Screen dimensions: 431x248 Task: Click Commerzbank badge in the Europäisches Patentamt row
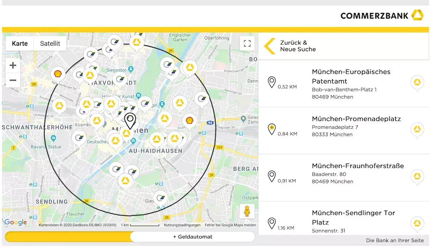pos(417,82)
